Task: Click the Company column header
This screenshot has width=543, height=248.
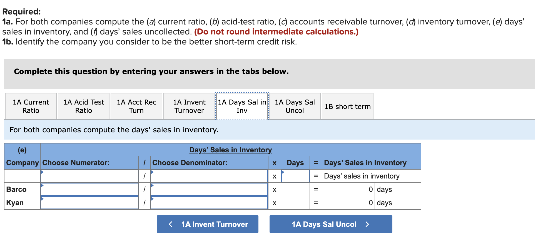Action: pyautogui.click(x=22, y=163)
